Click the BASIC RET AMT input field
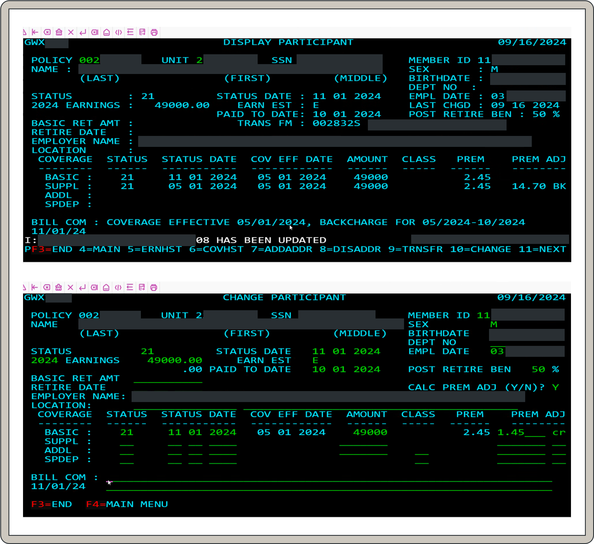The width and height of the screenshot is (594, 544). [x=168, y=379]
